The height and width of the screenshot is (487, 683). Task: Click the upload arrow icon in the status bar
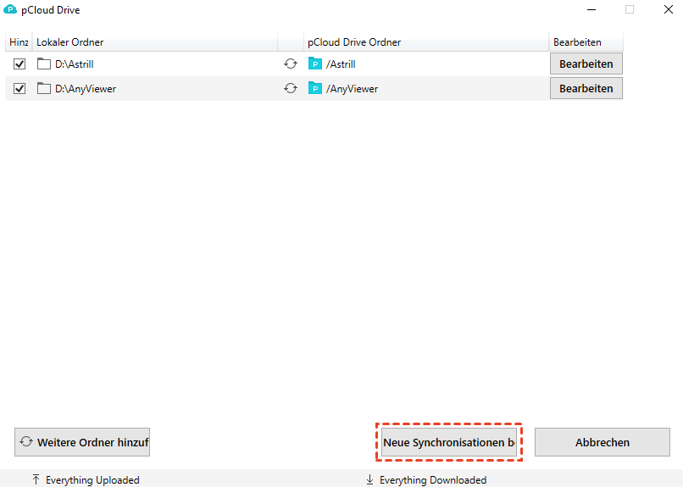(x=36, y=479)
